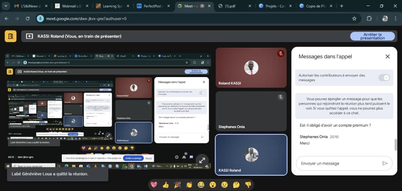Send the thumbs down reaction
The width and height of the screenshot is (402, 191).
[248, 185]
